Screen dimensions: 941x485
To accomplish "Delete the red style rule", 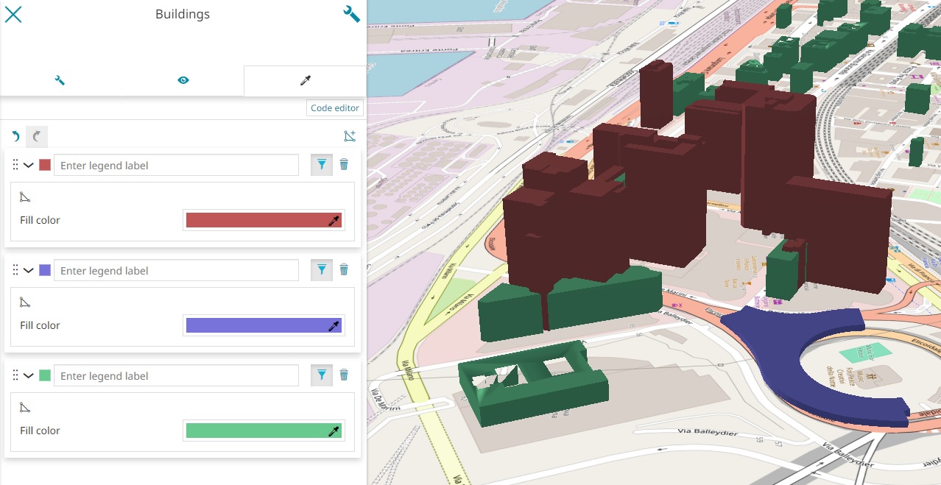I will point(344,165).
